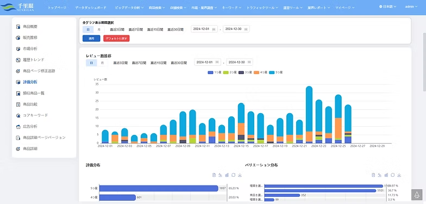The width and height of the screenshot is (426, 204).
Task: Open 広告分析 in the sidebar
Action: coord(27,126)
